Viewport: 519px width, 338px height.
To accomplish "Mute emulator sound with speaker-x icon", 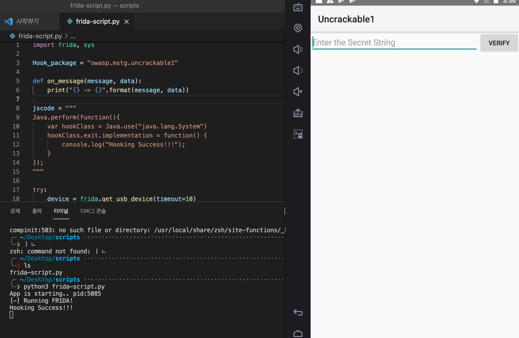I will point(298,92).
